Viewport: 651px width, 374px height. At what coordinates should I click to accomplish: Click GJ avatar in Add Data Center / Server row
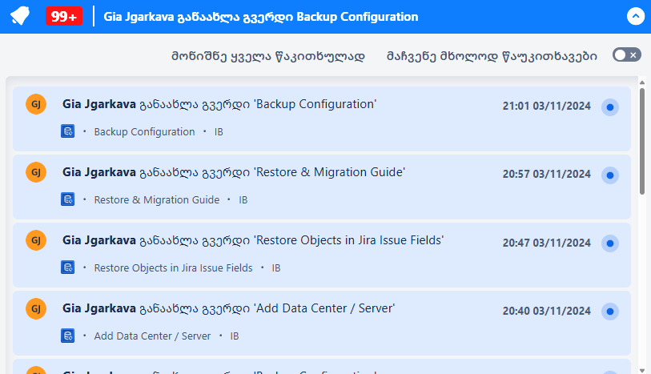tap(36, 308)
